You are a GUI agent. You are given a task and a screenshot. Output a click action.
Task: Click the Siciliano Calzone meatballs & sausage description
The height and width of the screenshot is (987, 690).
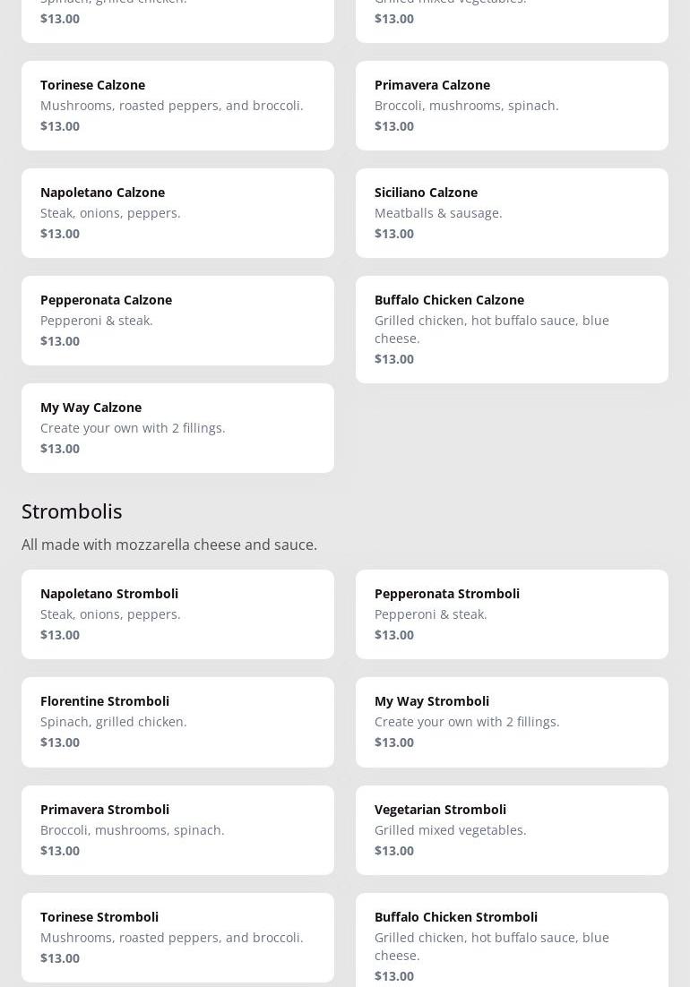pyautogui.click(x=438, y=213)
